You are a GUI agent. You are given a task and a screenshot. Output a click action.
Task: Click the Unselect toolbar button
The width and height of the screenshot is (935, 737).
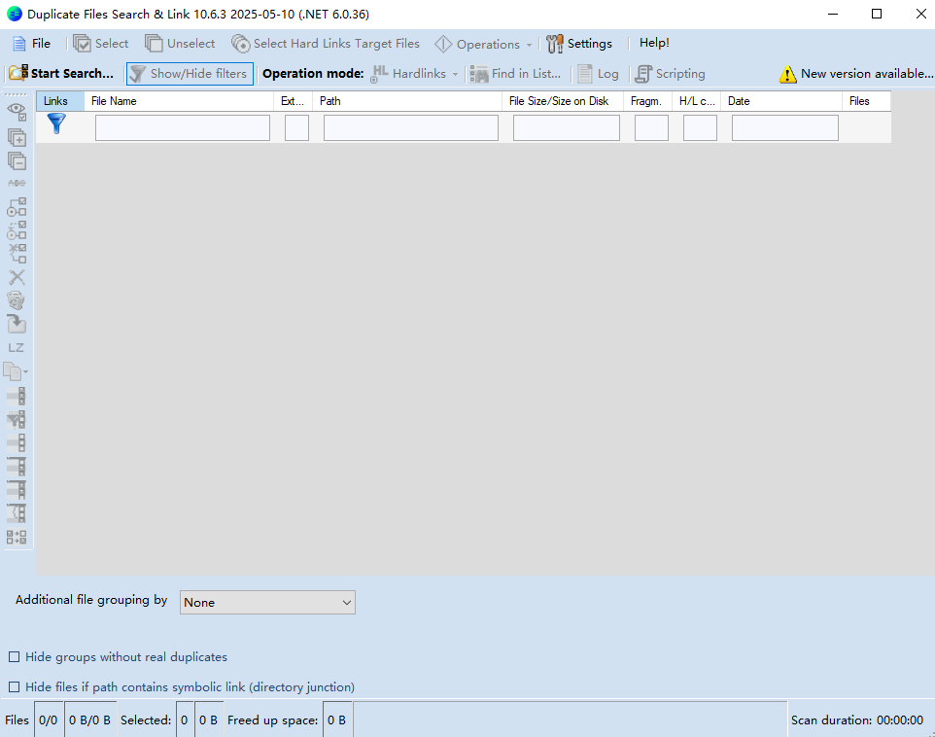coord(180,44)
